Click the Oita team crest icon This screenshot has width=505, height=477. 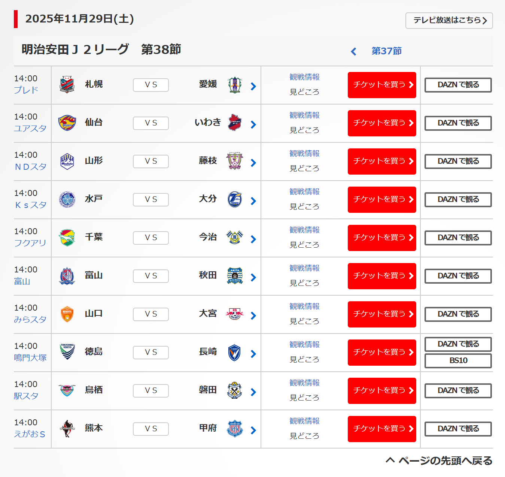(235, 199)
